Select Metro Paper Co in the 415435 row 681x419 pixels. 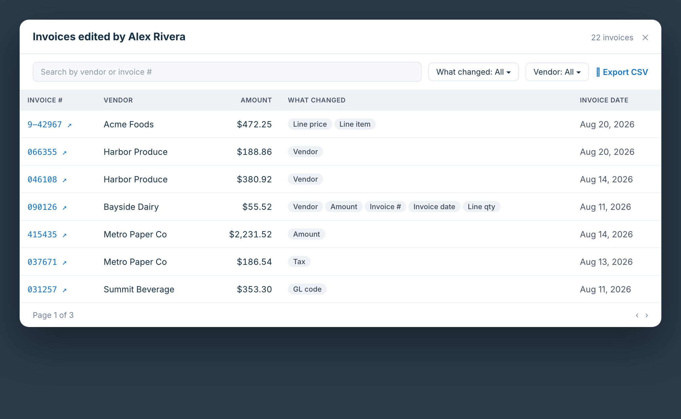(x=135, y=234)
